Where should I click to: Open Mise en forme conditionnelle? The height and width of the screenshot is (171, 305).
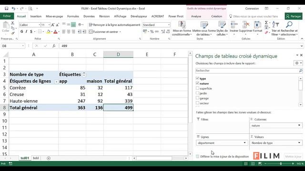(182, 28)
